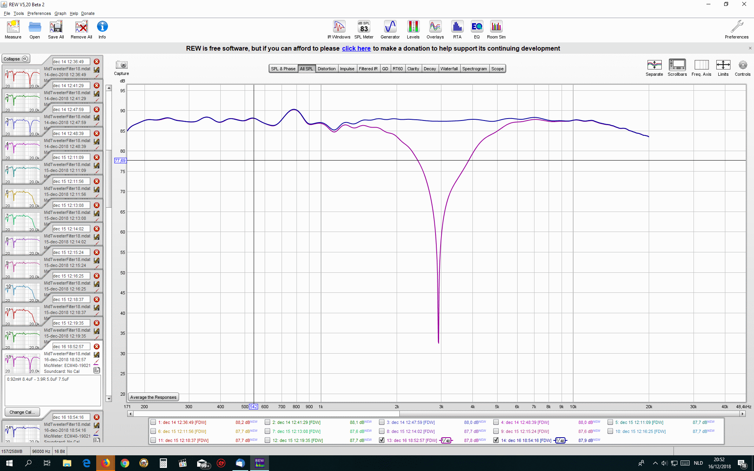Viewport: 754px width, 471px height.
Task: Uncheck trace 14: dec 16 18:54:16
Action: click(496, 440)
